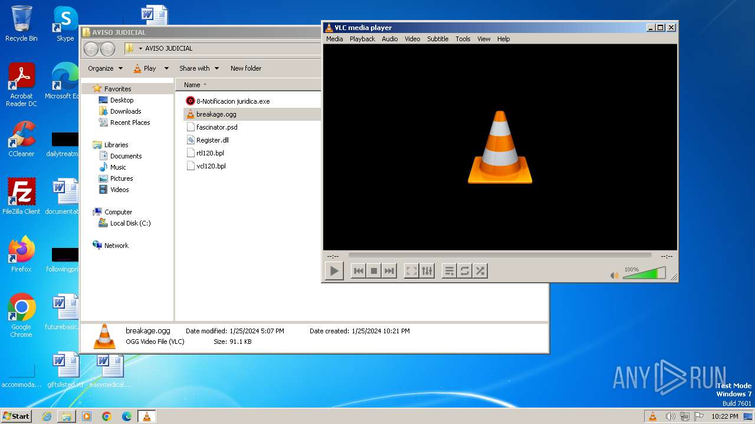Image resolution: width=755 pixels, height=424 pixels.
Task: Open Music library
Action: (x=118, y=167)
